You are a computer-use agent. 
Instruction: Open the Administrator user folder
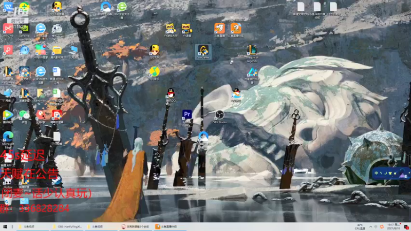tap(41, 95)
